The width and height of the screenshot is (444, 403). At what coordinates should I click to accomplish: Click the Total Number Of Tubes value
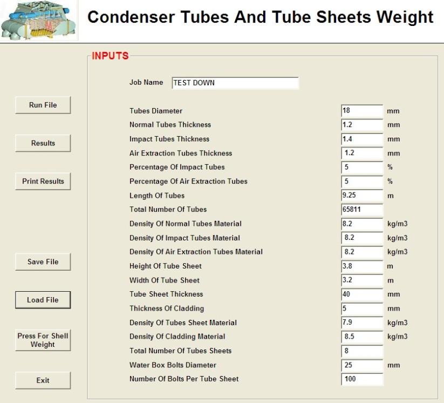[x=362, y=210]
